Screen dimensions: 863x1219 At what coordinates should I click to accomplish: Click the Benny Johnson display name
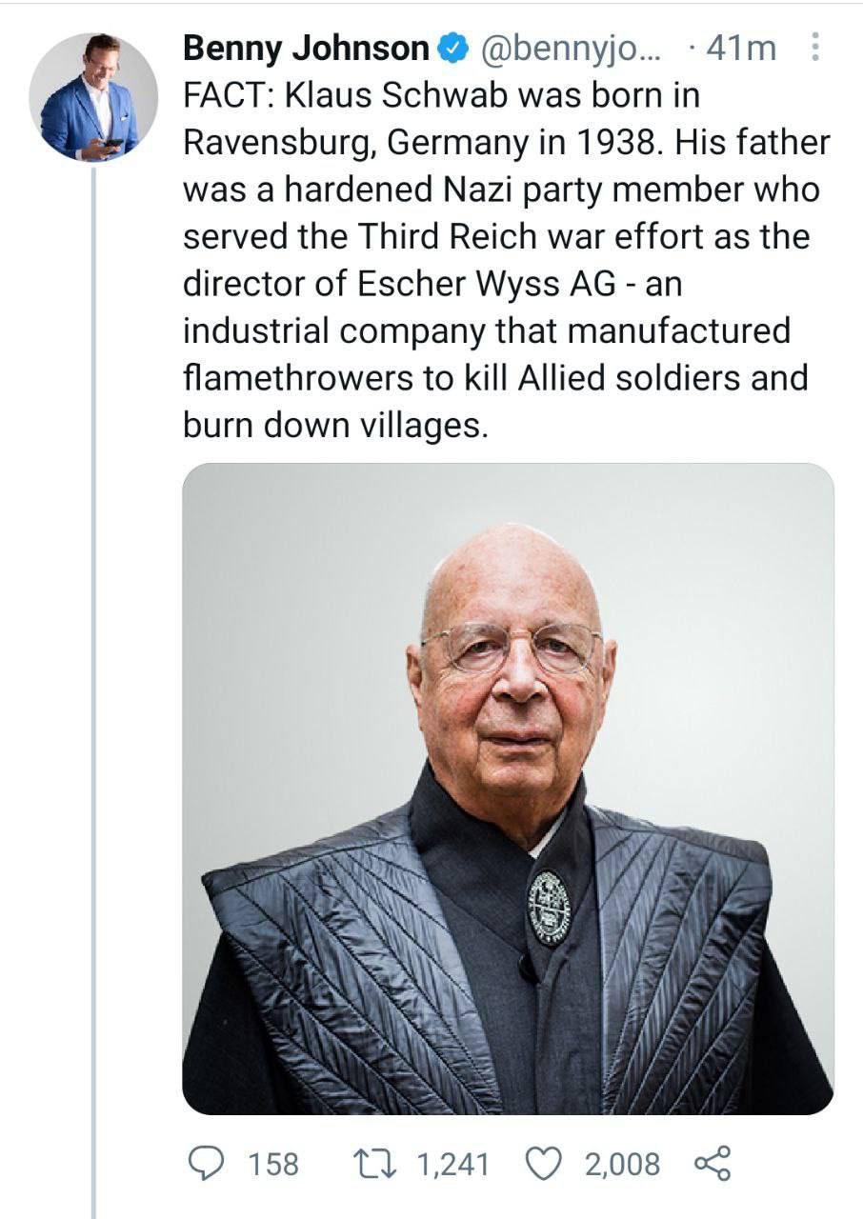point(305,48)
